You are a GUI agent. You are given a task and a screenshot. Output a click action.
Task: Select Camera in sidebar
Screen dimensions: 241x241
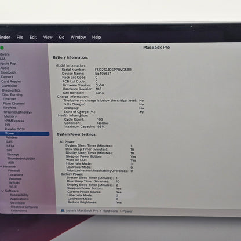coord(7,77)
